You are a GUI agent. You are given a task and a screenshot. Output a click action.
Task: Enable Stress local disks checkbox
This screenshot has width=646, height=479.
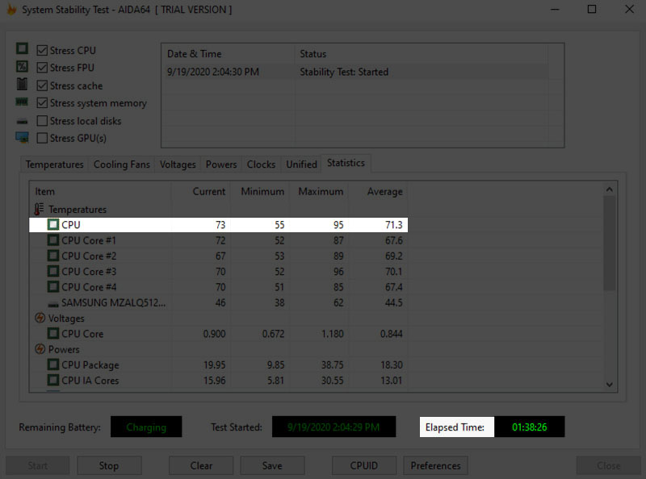click(x=42, y=121)
